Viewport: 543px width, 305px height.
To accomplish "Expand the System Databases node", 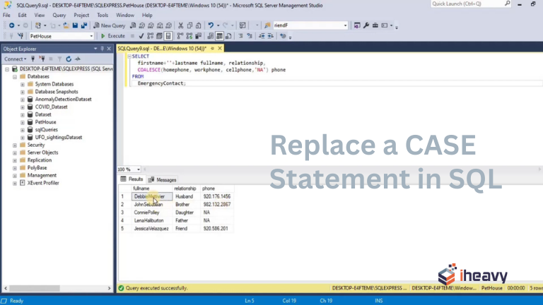I will point(23,85).
